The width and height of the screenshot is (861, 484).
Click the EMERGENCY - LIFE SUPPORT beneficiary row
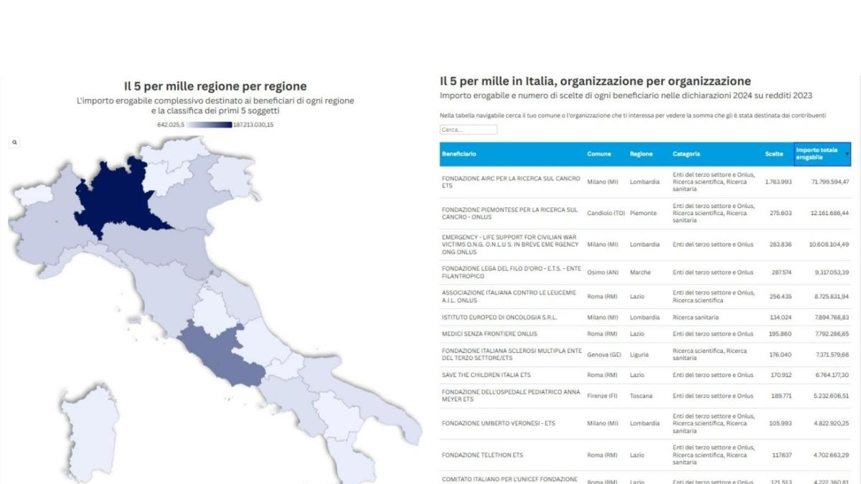coord(646,245)
